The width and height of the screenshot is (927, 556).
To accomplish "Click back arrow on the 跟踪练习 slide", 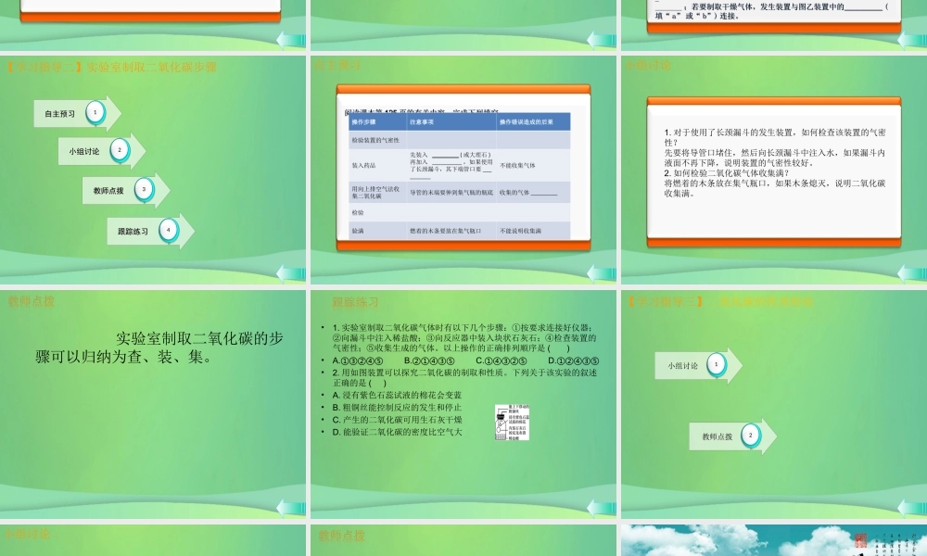I will pos(602,508).
